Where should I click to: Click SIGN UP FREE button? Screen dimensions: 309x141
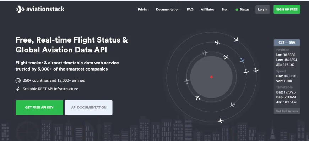(287, 10)
